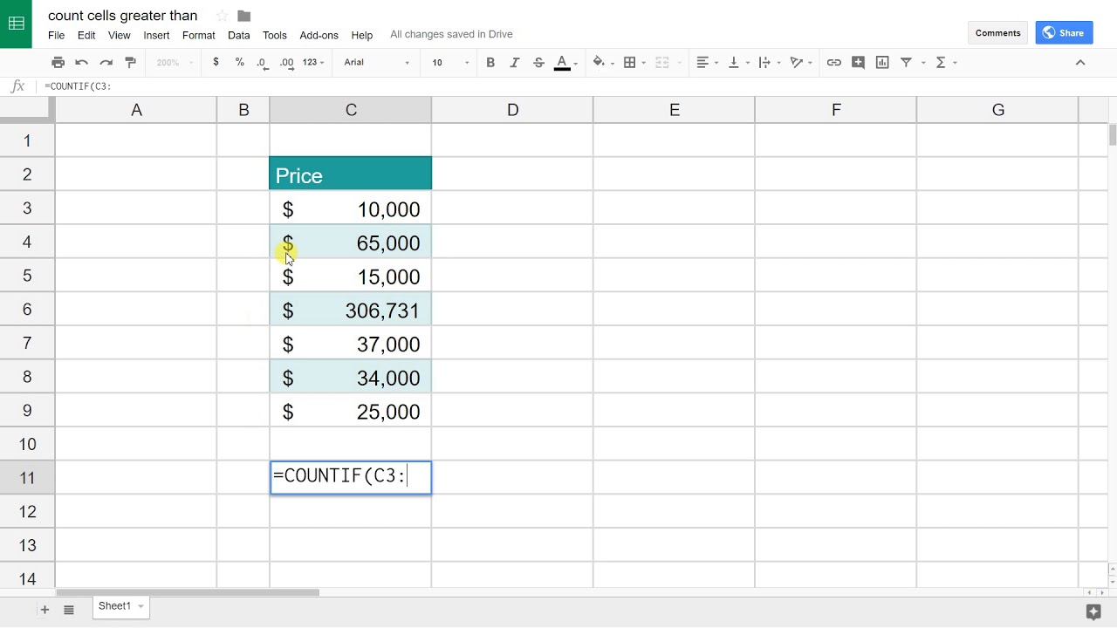Open the zoom 200% dropdown

(174, 62)
